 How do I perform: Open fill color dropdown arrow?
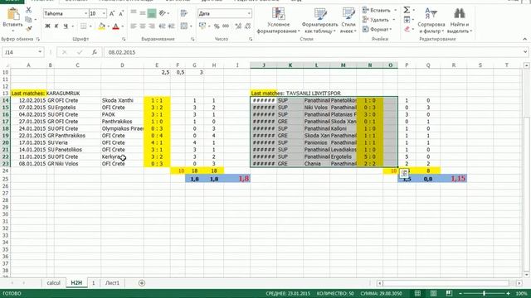(x=109, y=26)
